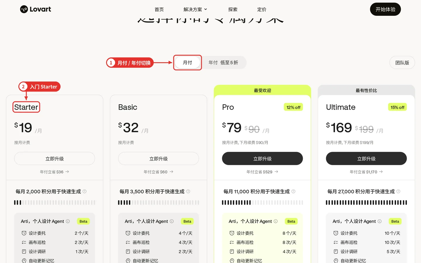The image size is (421, 263).
Task: Click 设计调研 document icon in Starter card
Action: tap(24, 251)
